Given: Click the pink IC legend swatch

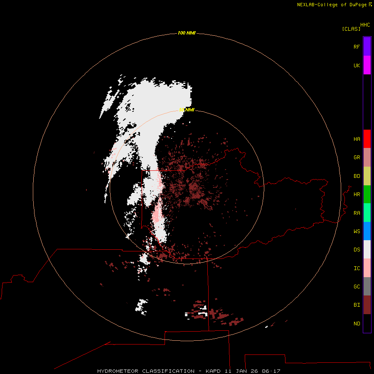Looking at the screenshot, I should coord(367,268).
